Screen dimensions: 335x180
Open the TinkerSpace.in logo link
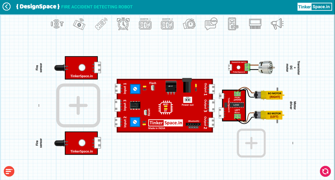314,7
